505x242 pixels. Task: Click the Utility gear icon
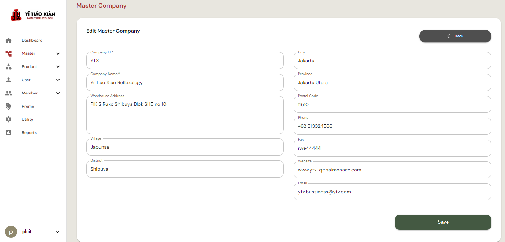pyautogui.click(x=9, y=119)
